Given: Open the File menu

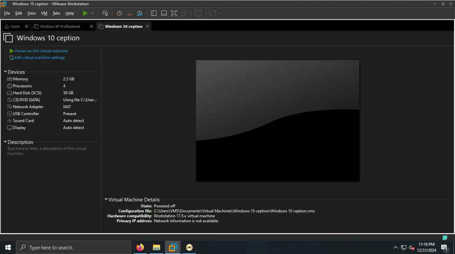Looking at the screenshot, I should [7, 13].
